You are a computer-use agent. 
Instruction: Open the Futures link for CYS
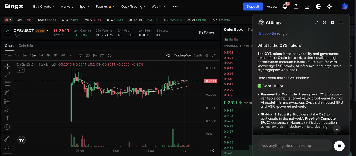tap(207, 32)
